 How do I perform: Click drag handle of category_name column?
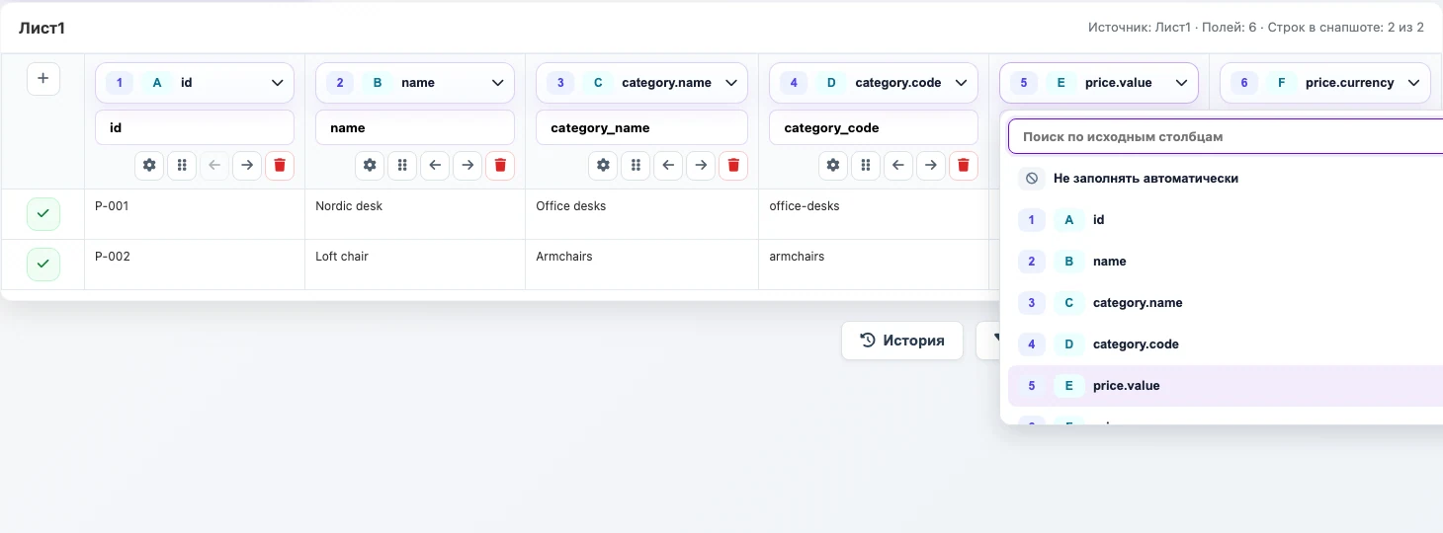coord(636,165)
